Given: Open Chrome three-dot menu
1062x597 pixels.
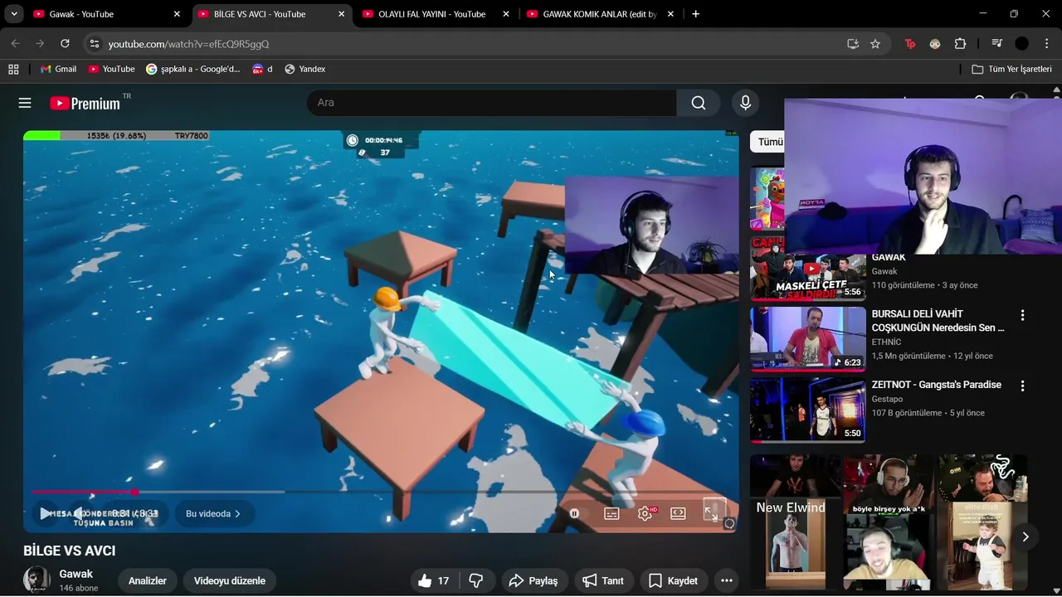Looking at the screenshot, I should (x=1047, y=44).
